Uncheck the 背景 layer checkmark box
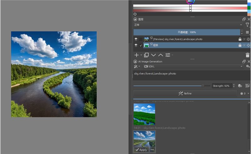The image size is (251, 154). 141,45
